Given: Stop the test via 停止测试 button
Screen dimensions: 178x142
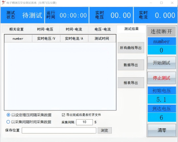Looking at the screenshot, I should 162,78.
